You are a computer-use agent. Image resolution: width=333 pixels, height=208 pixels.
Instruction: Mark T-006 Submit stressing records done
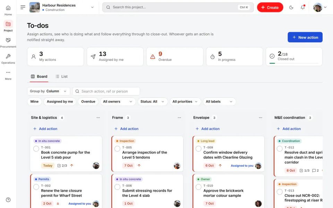click(117, 187)
